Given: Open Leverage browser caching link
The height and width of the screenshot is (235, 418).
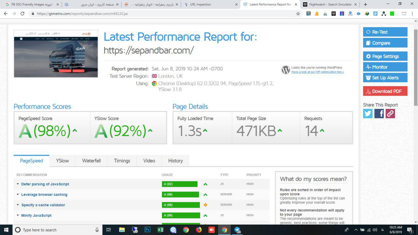Looking at the screenshot, I should pyautogui.click(x=44, y=195).
